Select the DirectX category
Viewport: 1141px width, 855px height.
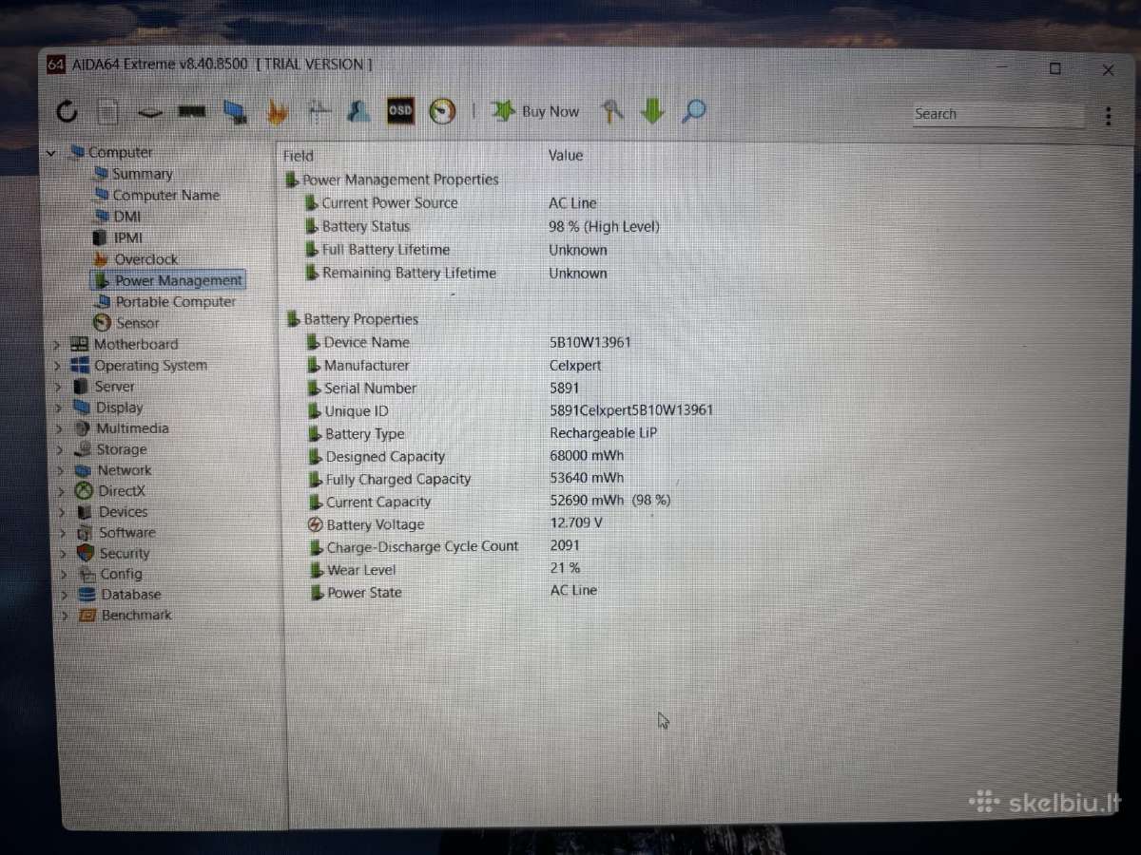(110, 491)
